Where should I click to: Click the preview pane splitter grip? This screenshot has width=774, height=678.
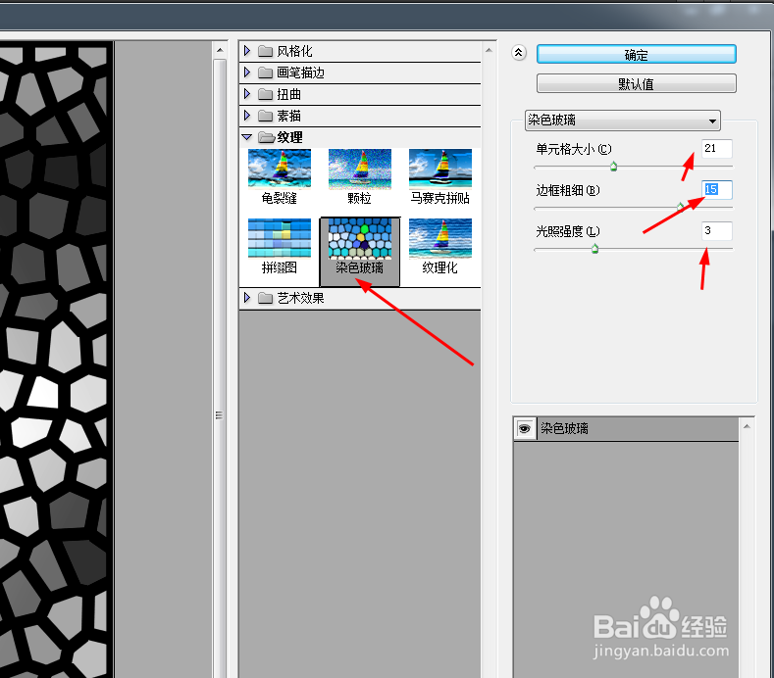point(219,415)
